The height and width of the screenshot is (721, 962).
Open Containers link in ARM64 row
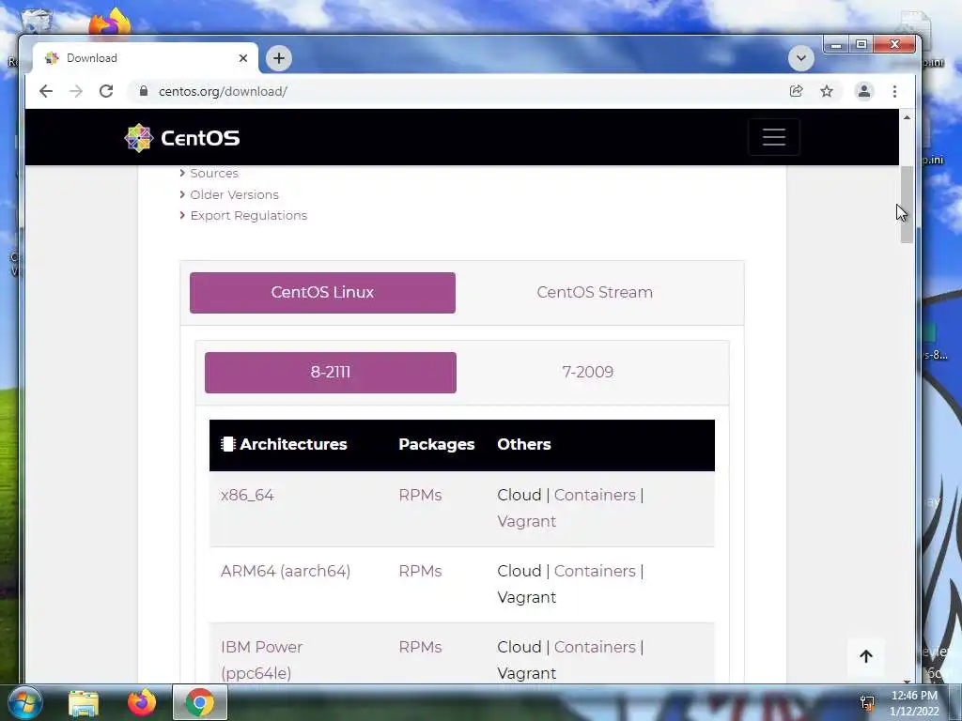coord(595,572)
